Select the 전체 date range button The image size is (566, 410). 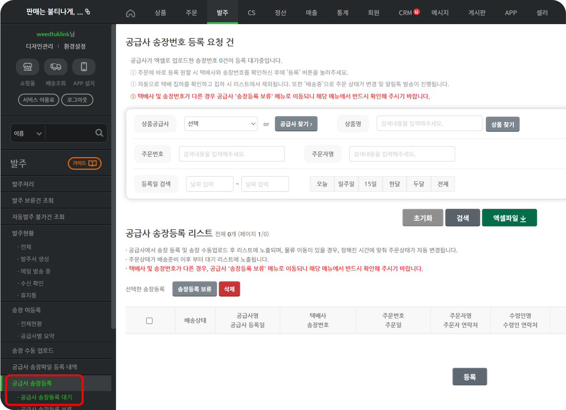[x=443, y=184]
